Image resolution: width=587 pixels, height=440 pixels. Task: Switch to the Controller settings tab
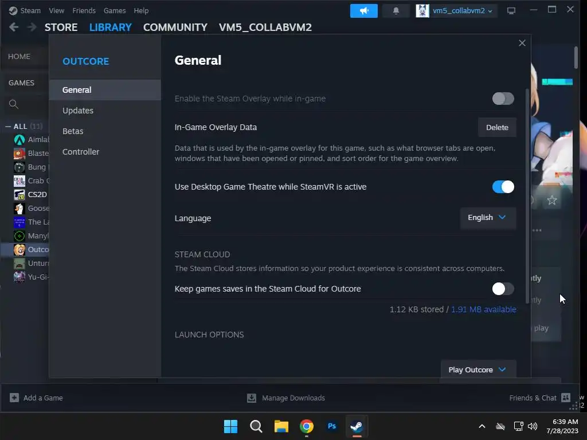coord(105,151)
